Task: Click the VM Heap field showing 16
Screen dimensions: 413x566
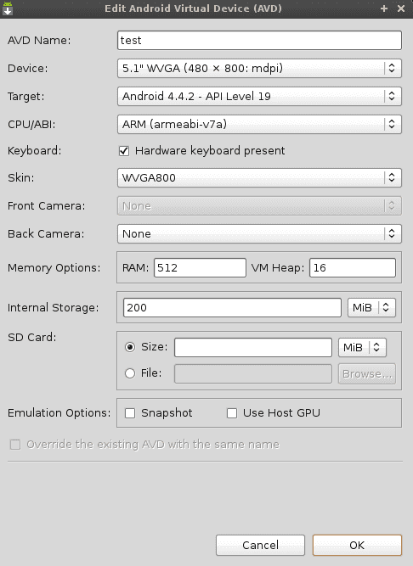Action: [353, 268]
